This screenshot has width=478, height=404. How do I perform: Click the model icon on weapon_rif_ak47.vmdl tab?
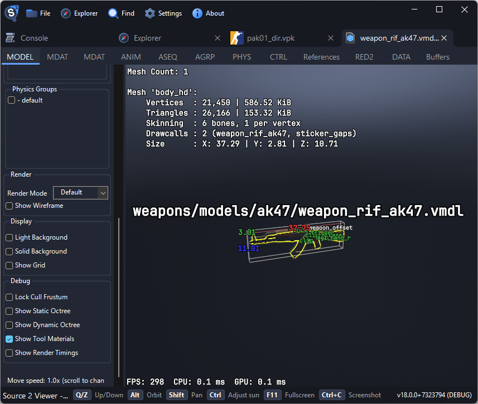[350, 38]
